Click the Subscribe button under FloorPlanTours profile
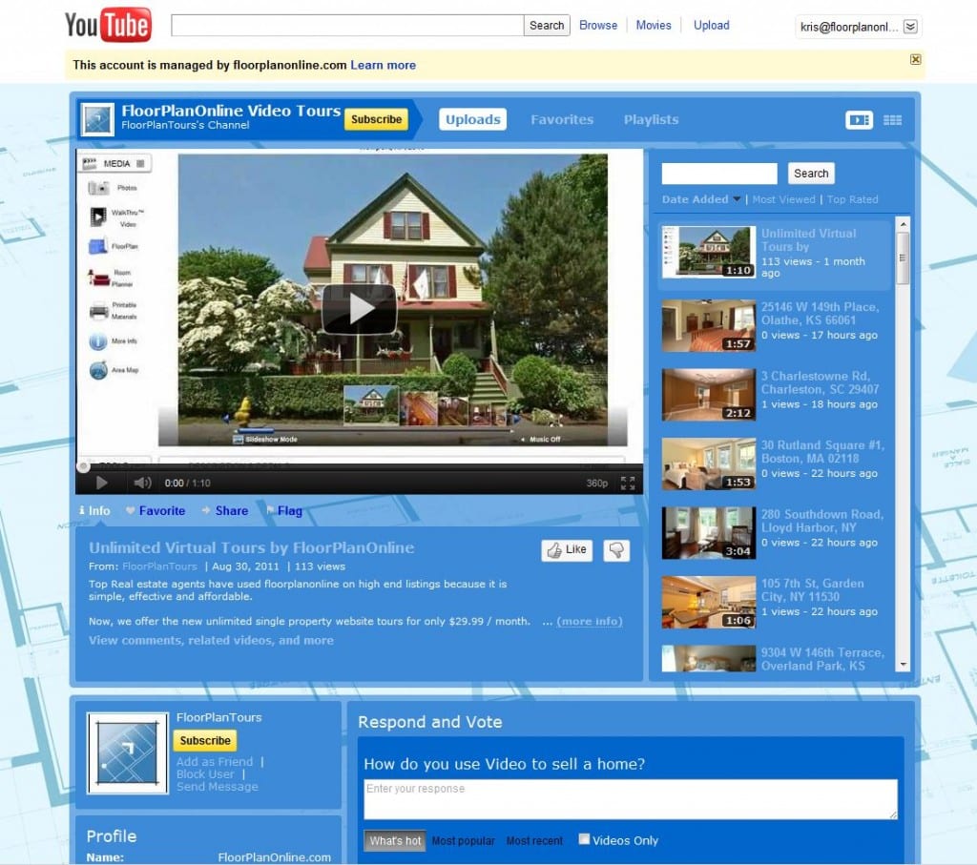 [x=205, y=740]
